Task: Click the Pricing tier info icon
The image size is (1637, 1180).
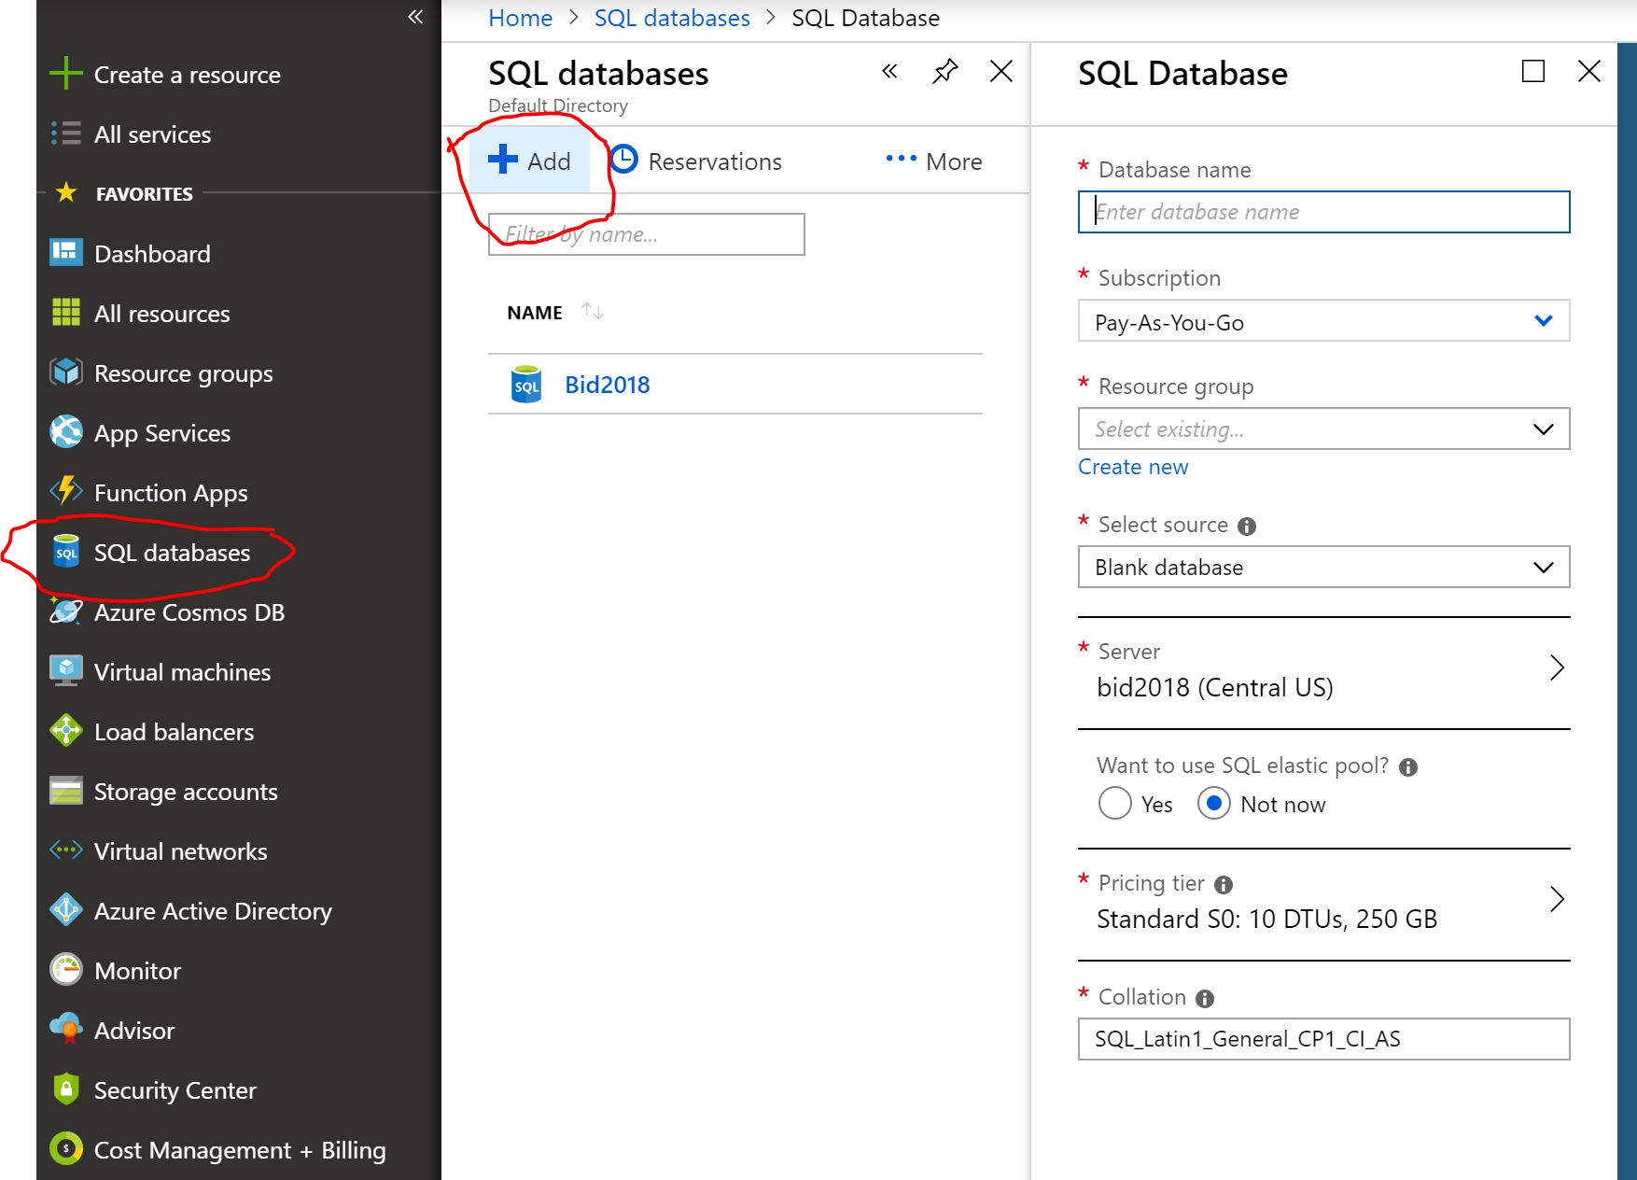Action: point(1224,885)
